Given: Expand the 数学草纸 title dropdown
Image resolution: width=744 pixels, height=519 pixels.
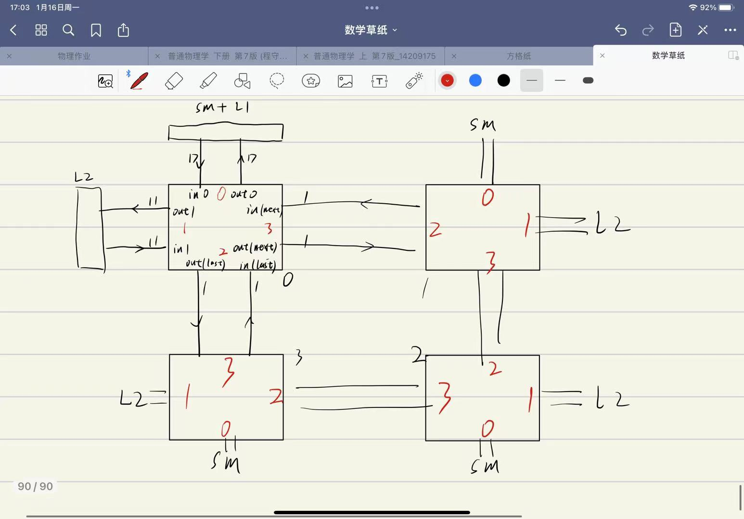Looking at the screenshot, I should pos(371,30).
